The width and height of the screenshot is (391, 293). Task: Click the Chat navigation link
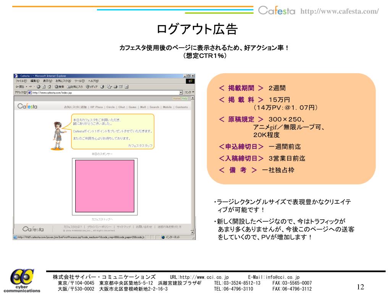(x=122, y=107)
